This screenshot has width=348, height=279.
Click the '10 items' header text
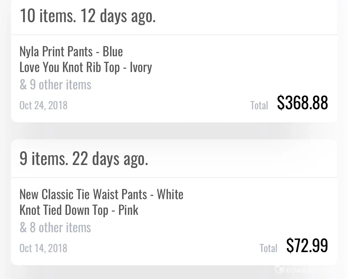(48, 16)
